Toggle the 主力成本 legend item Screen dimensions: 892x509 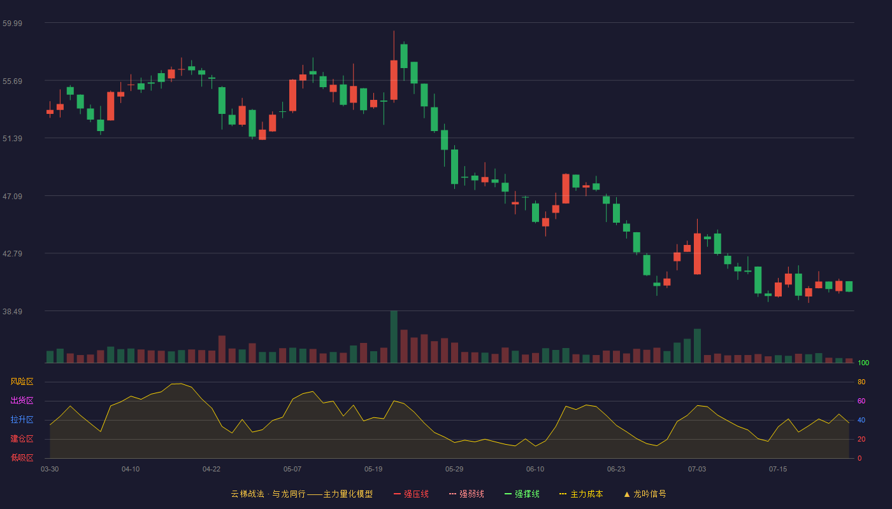click(x=580, y=494)
